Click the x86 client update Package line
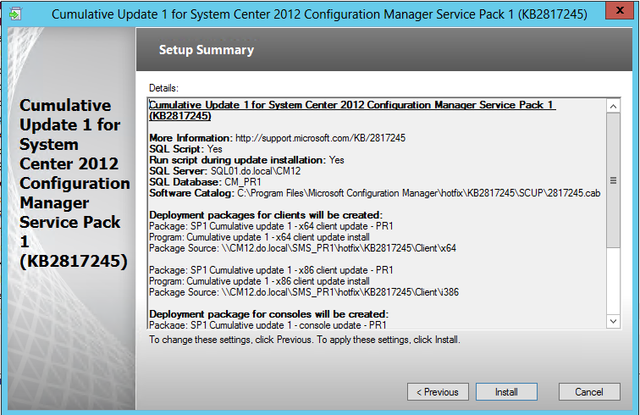This screenshot has width=640, height=415. pyautogui.click(x=271, y=270)
